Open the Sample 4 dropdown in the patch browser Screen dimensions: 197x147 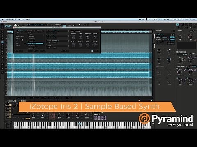click(57, 46)
